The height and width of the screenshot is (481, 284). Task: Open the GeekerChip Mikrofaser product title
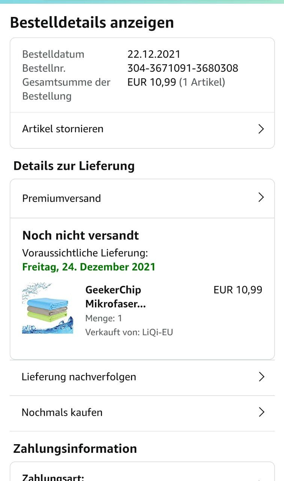click(115, 297)
